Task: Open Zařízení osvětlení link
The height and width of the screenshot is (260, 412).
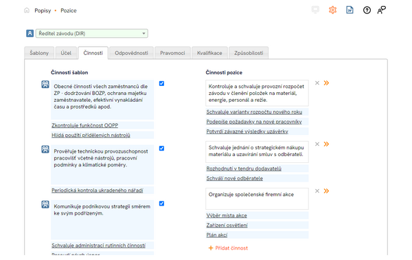Action: pos(227,225)
